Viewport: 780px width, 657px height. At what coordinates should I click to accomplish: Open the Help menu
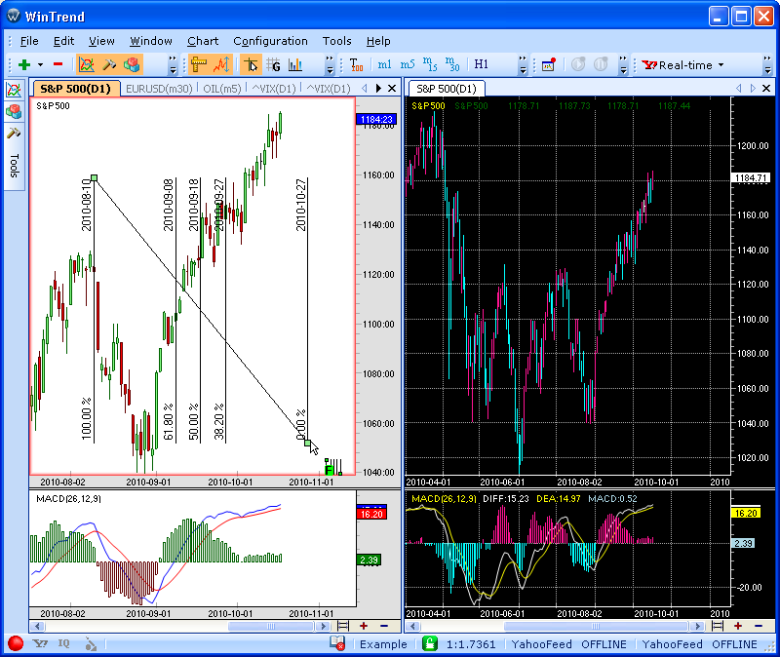click(378, 41)
